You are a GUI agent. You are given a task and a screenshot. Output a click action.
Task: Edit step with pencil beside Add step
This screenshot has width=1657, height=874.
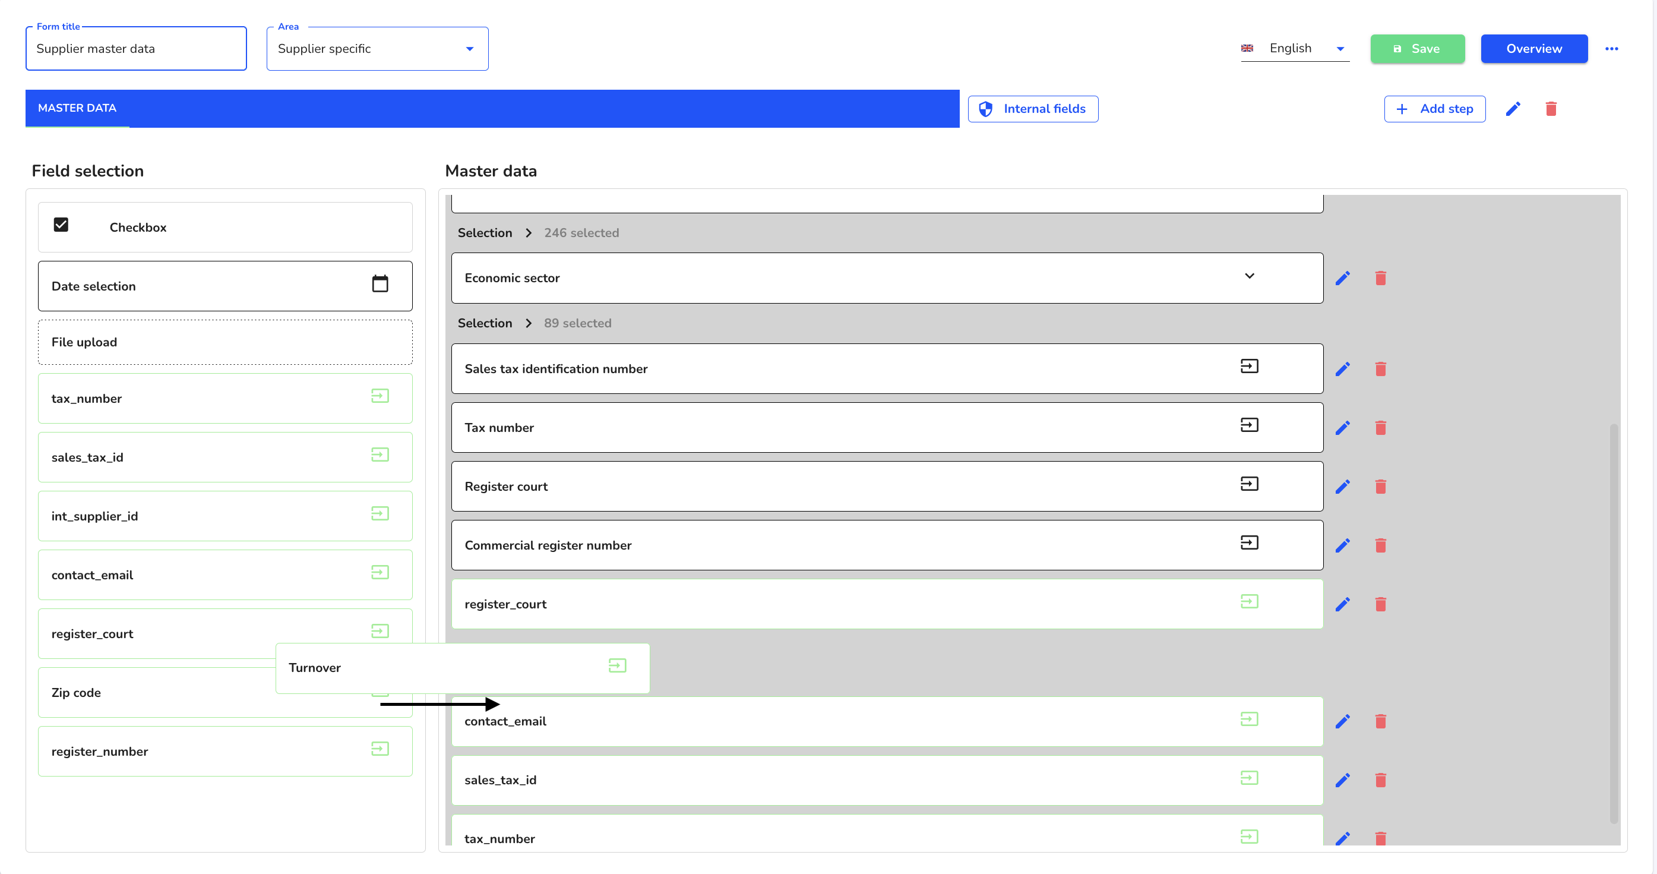pos(1513,109)
